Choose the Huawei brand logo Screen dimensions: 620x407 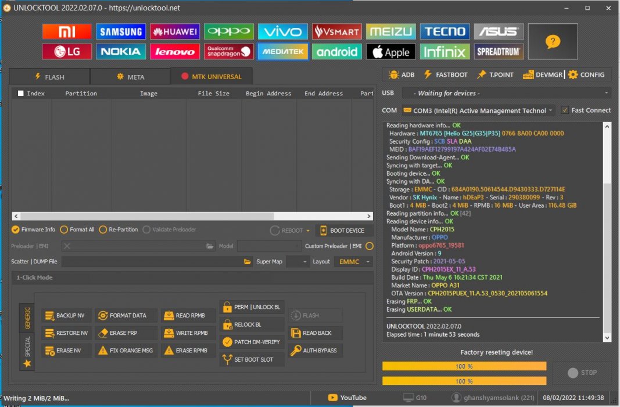click(x=175, y=31)
